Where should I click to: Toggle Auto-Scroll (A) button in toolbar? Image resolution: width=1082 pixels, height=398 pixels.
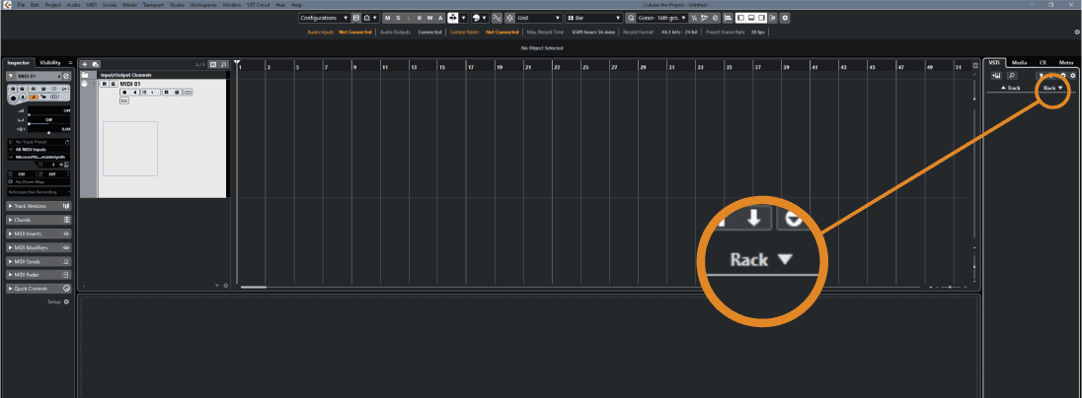click(440, 18)
